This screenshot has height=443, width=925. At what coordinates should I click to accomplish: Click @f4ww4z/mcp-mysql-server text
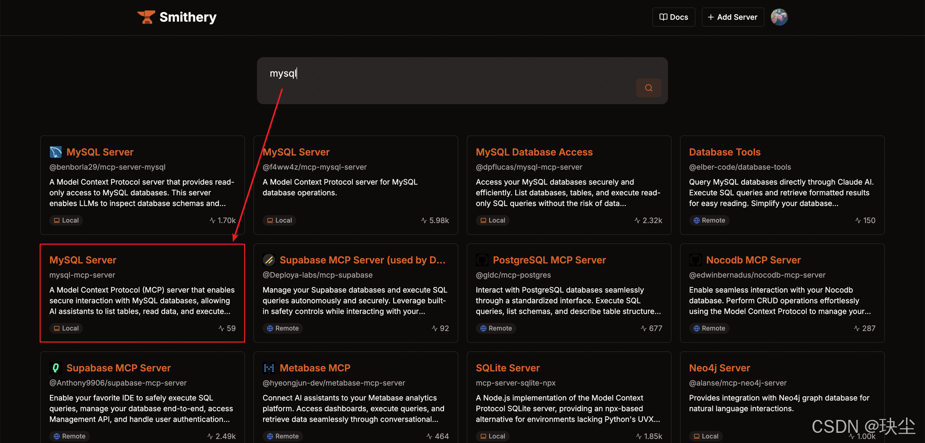(314, 167)
